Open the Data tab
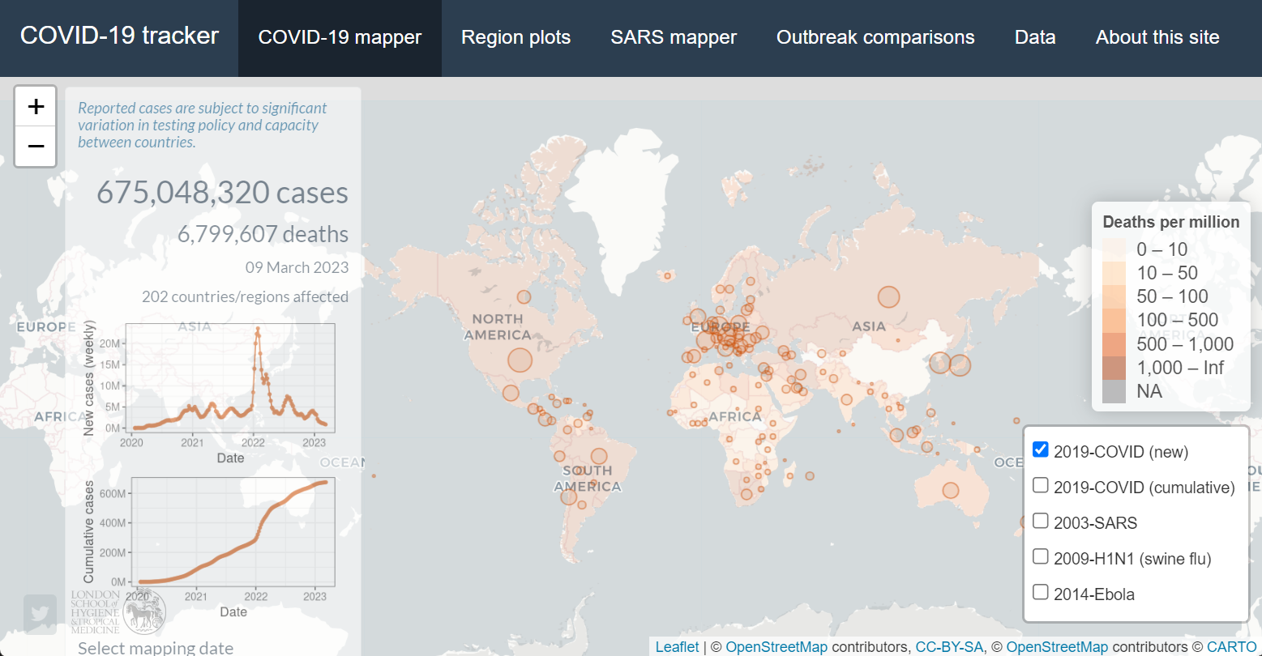The image size is (1262, 656). click(1035, 38)
